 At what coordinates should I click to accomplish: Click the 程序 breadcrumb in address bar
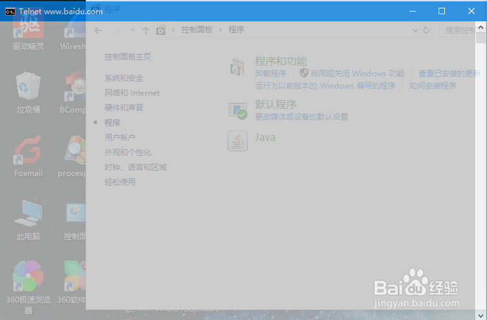236,30
